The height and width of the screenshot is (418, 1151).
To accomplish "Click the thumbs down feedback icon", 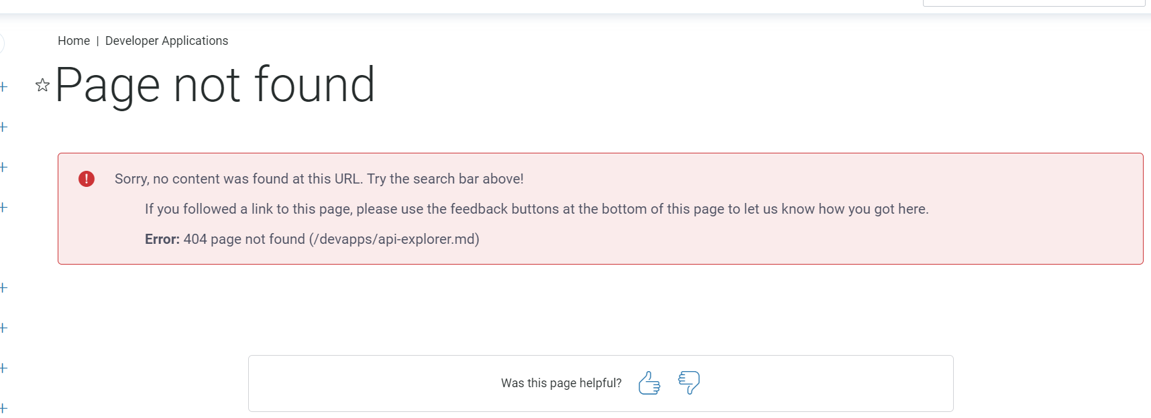I will click(x=689, y=382).
